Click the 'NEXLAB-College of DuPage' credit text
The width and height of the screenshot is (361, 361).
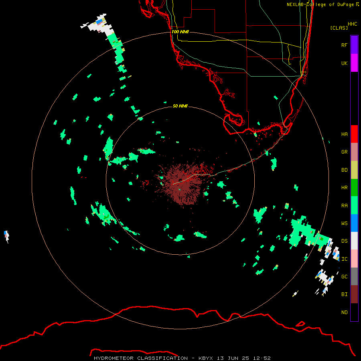320,4
